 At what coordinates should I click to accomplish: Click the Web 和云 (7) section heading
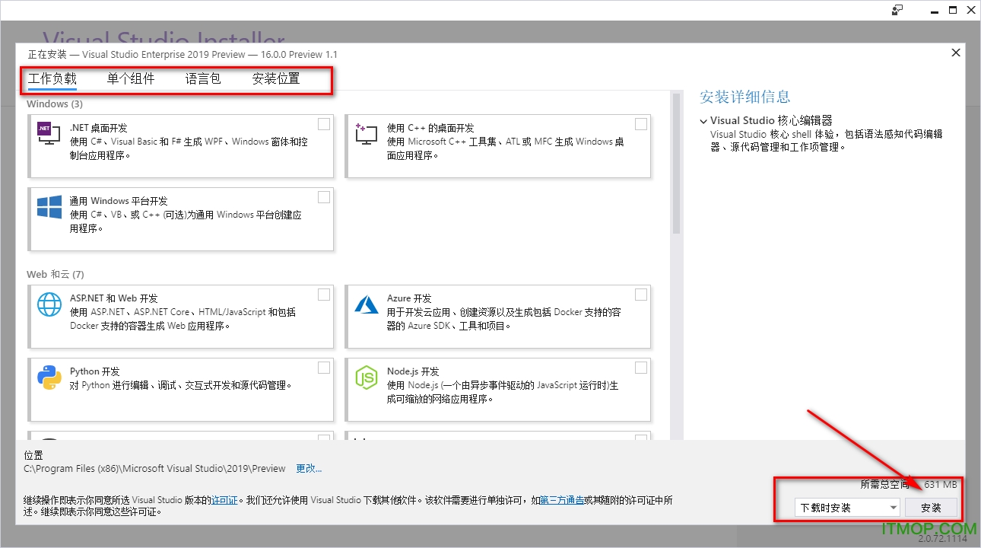pyautogui.click(x=56, y=274)
